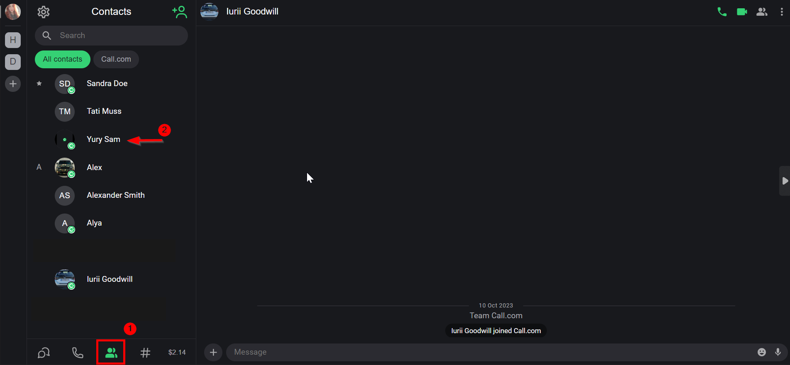Start audio call with Iurii Goodwill
The height and width of the screenshot is (365, 790).
(722, 12)
